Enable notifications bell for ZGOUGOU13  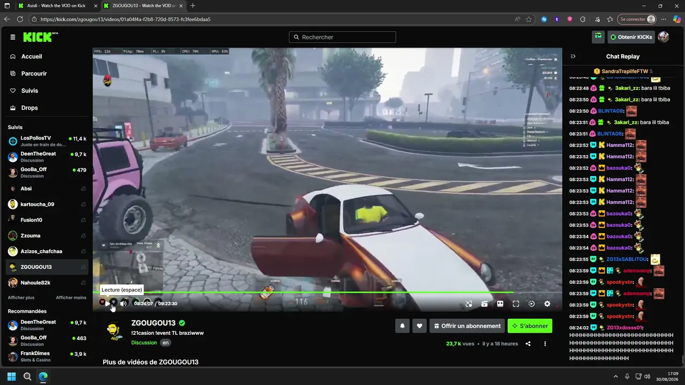click(402, 326)
